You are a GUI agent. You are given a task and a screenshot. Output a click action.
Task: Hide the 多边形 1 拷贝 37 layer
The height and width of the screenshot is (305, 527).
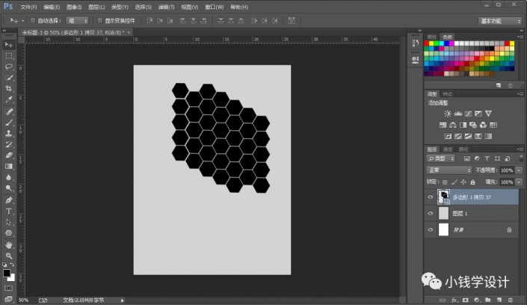tap(430, 197)
